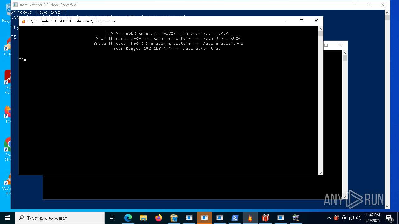
Task: Click nvnc.exe console scroll up arrow
Action: point(320,28)
